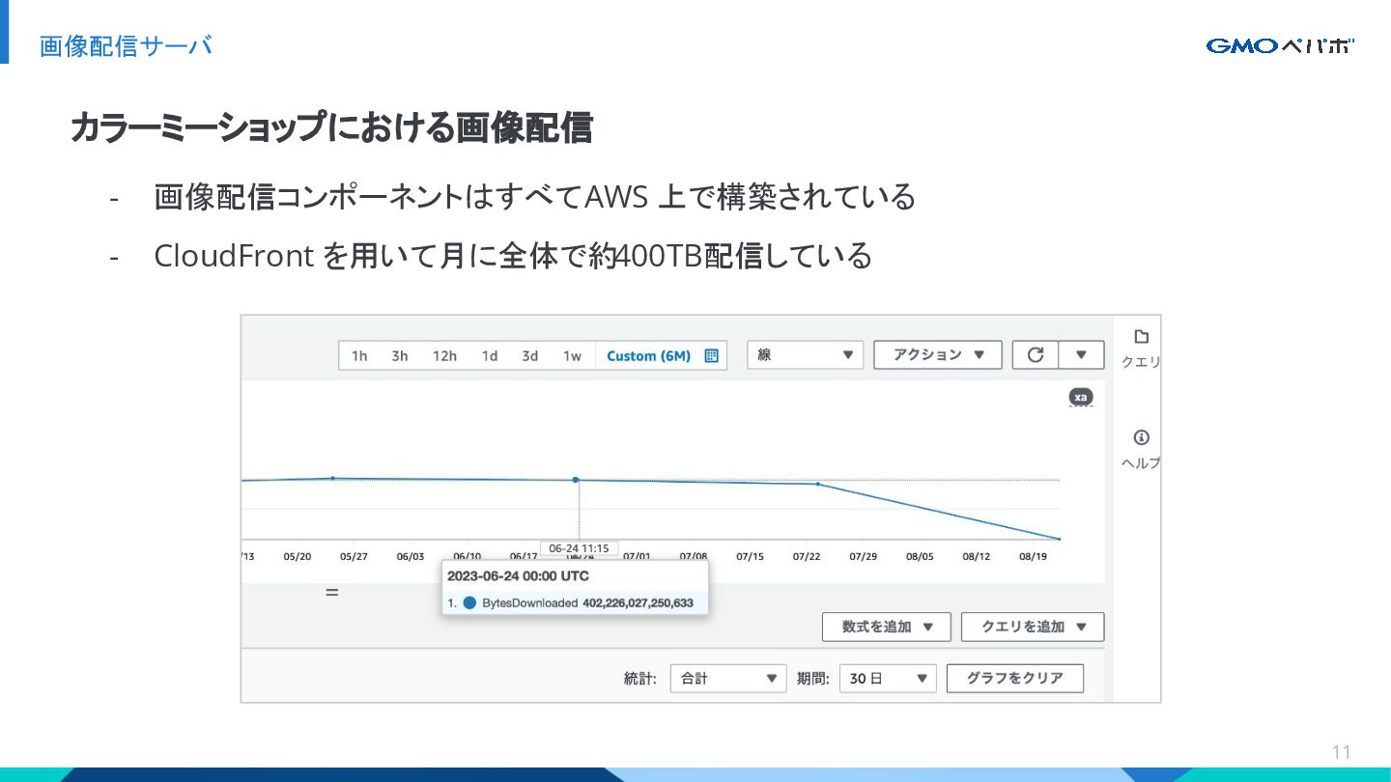Open the 数式を追加 dropdown
Image resolution: width=1391 pixels, height=782 pixels.
click(x=887, y=627)
